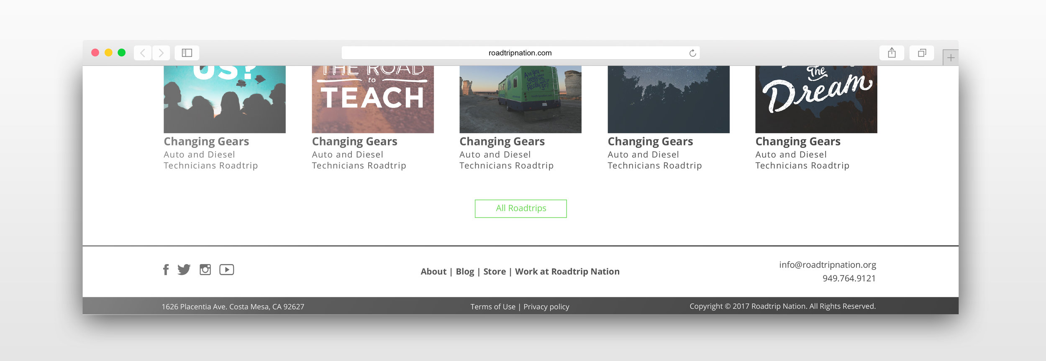Click Auto and Diesel subtitle under Dream image
The width and height of the screenshot is (1046, 361).
pos(802,160)
